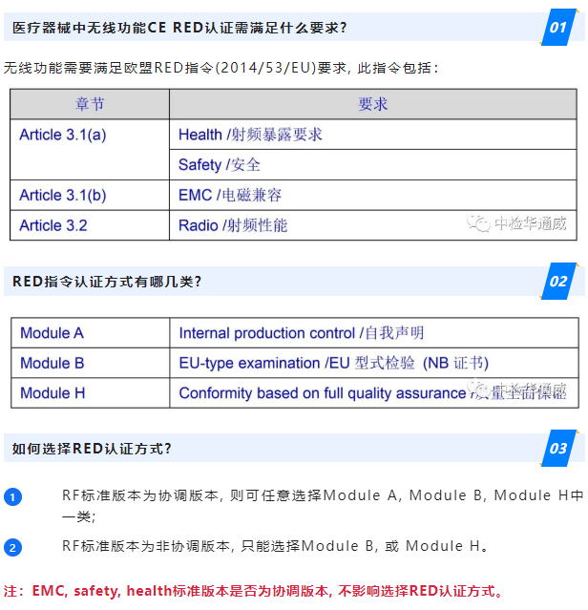Click the Radio /射频性能 cell
The height and width of the screenshot is (610, 588).
point(233,225)
